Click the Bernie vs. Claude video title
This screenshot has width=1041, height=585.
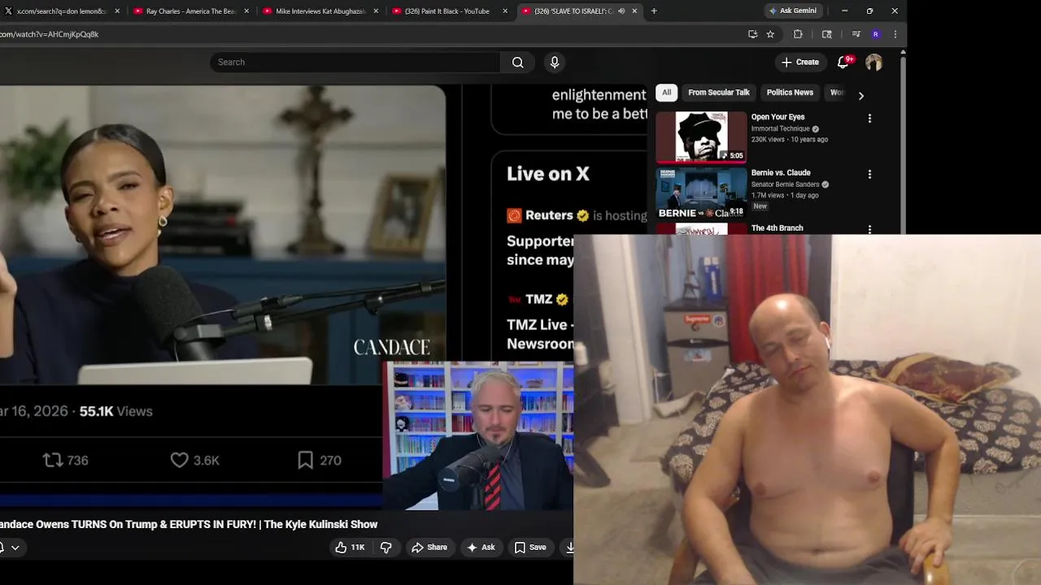781,173
